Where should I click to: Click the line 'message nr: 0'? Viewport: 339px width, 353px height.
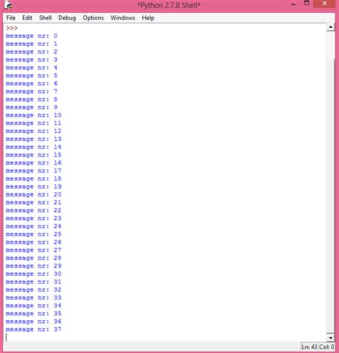coord(31,36)
